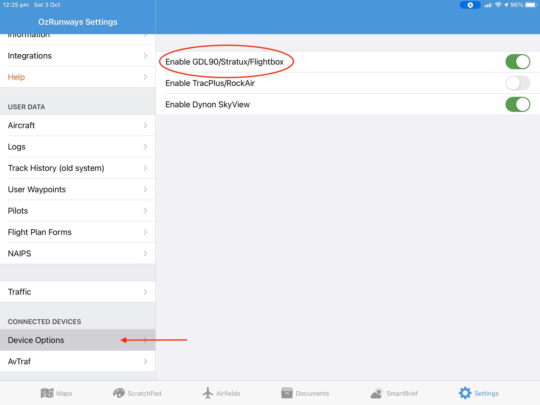Open the Logs row chevron
The width and height of the screenshot is (540, 405).
click(145, 146)
